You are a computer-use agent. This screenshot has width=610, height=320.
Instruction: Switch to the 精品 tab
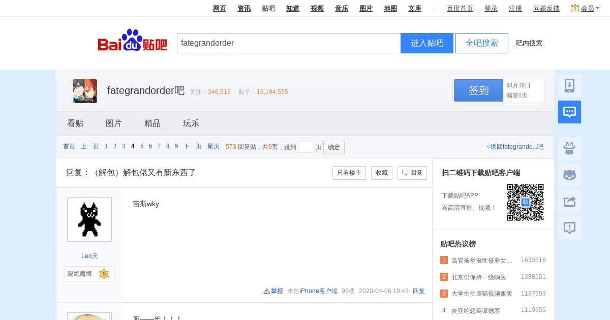coord(152,123)
